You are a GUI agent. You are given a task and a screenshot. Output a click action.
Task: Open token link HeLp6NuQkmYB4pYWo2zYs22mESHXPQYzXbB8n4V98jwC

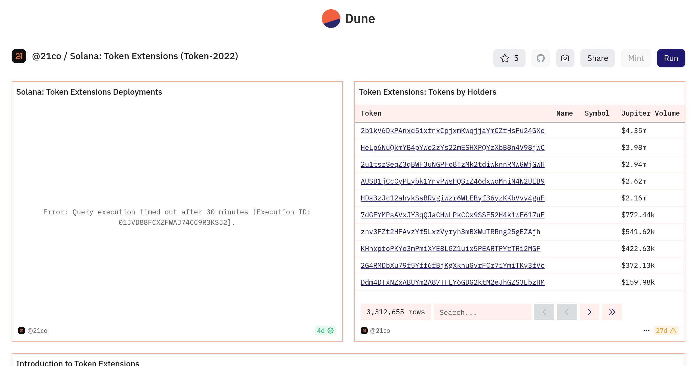pos(452,148)
